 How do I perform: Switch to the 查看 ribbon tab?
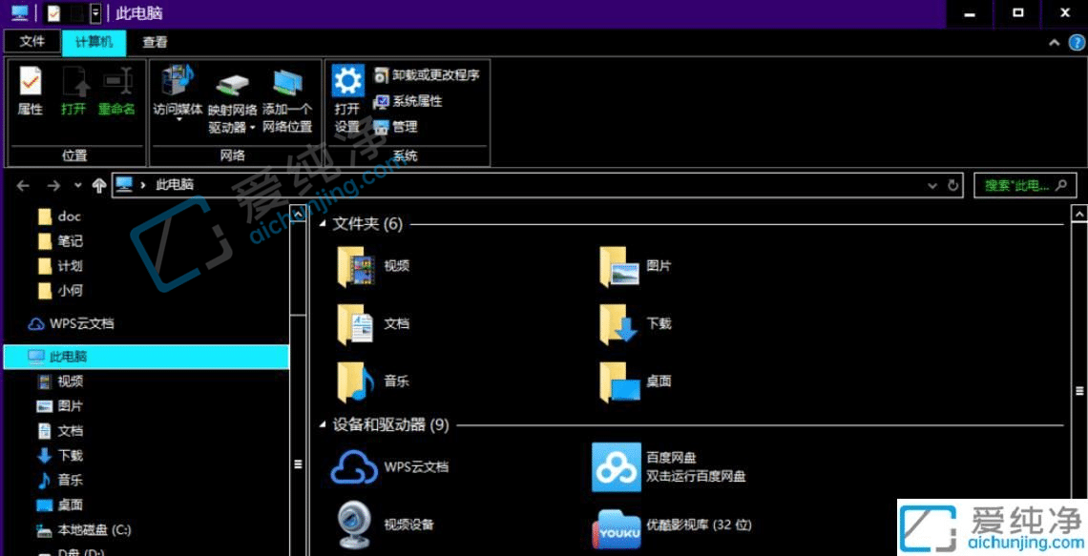(x=155, y=42)
